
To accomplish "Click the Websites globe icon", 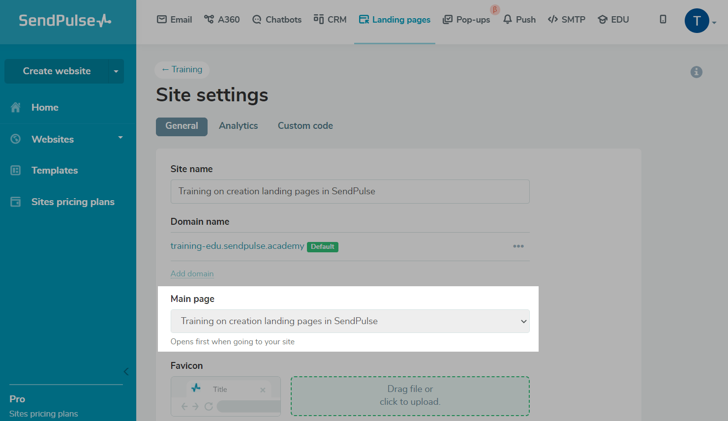I will point(16,139).
